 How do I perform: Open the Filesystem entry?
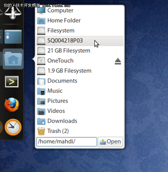[80, 30]
